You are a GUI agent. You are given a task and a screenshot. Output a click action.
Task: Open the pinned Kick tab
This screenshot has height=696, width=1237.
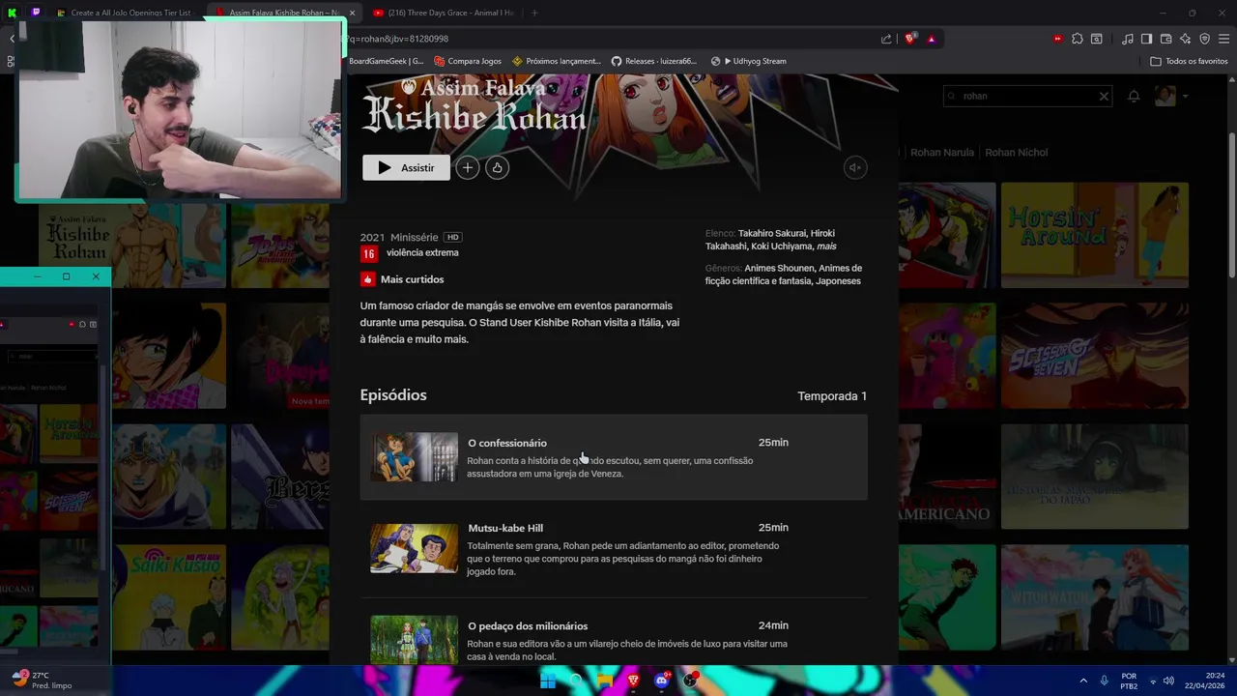tap(12, 13)
